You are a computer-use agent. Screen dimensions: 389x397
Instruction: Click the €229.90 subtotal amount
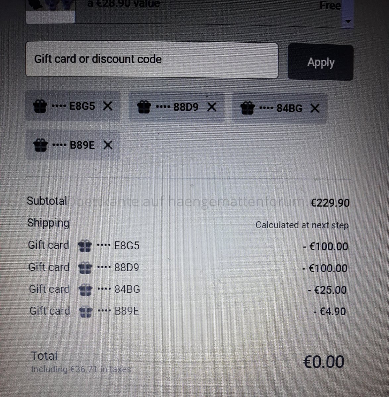(x=330, y=203)
